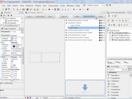Click the save (floppy disk) toolbar icon
The width and height of the screenshot is (132, 99).
point(23,9)
